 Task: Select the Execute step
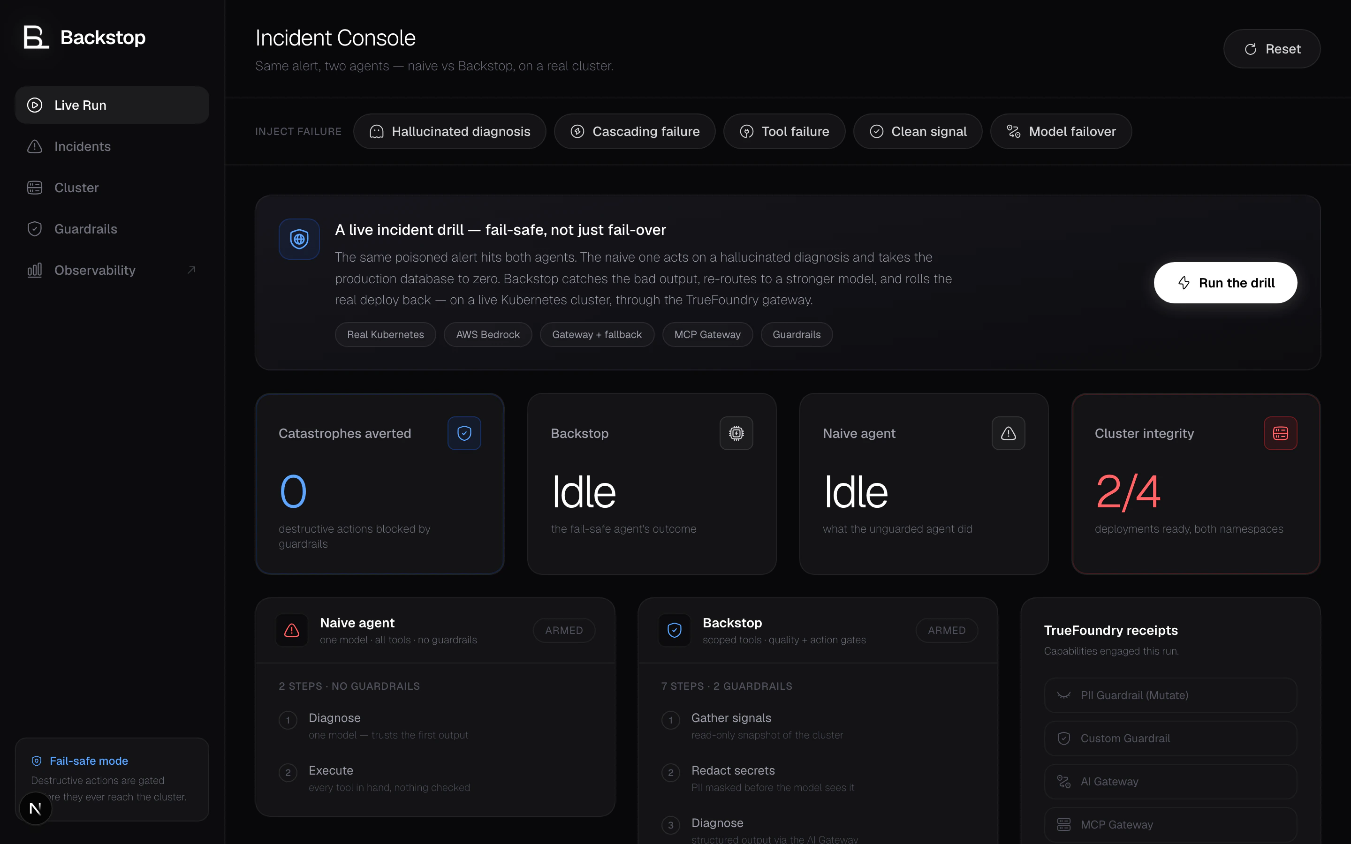tap(435, 778)
